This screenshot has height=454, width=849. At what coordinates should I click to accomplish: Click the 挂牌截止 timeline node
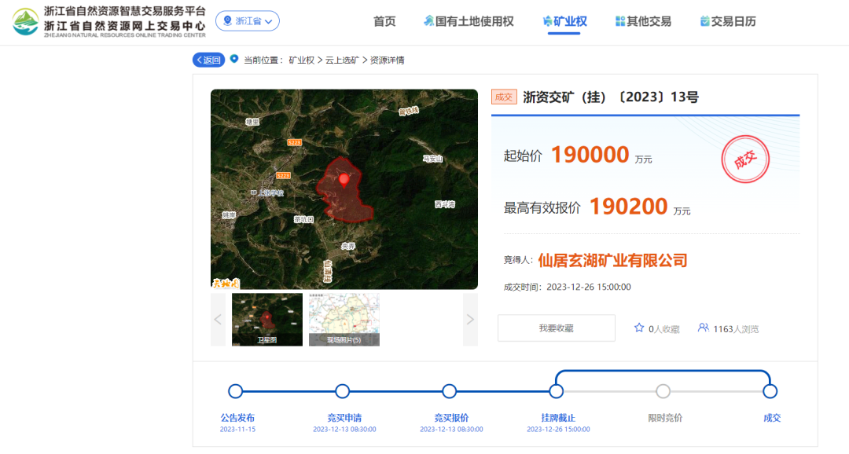[x=557, y=391]
